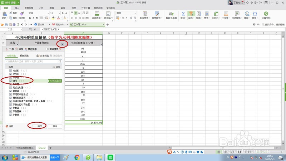
Task: Toggle the 穿刺针 checkbox
Action: pos(11,115)
